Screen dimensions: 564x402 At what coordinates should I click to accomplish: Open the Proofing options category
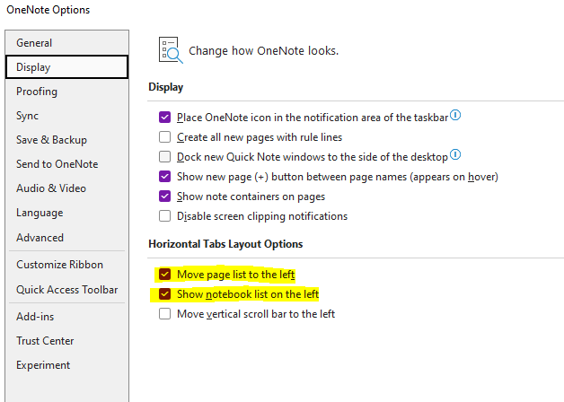66,92
